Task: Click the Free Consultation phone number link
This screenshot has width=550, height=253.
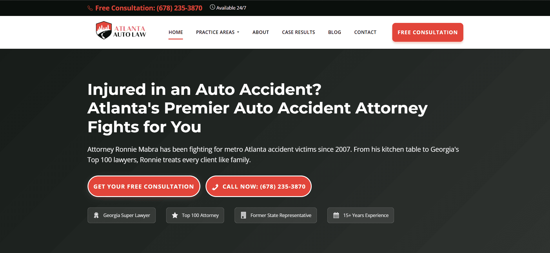Action: tap(149, 8)
